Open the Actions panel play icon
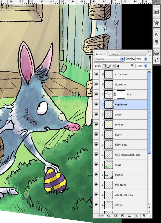The height and width of the screenshot is (223, 161). click(x=156, y=12)
